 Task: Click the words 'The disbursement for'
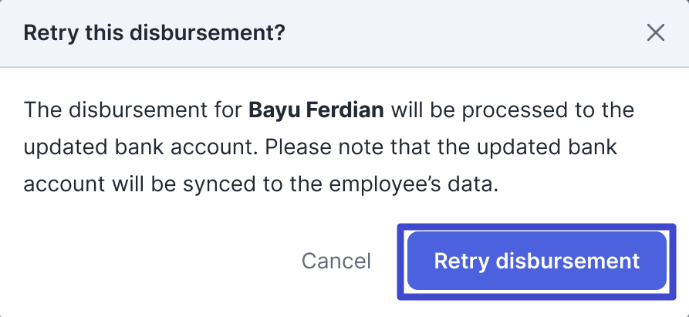pos(133,110)
